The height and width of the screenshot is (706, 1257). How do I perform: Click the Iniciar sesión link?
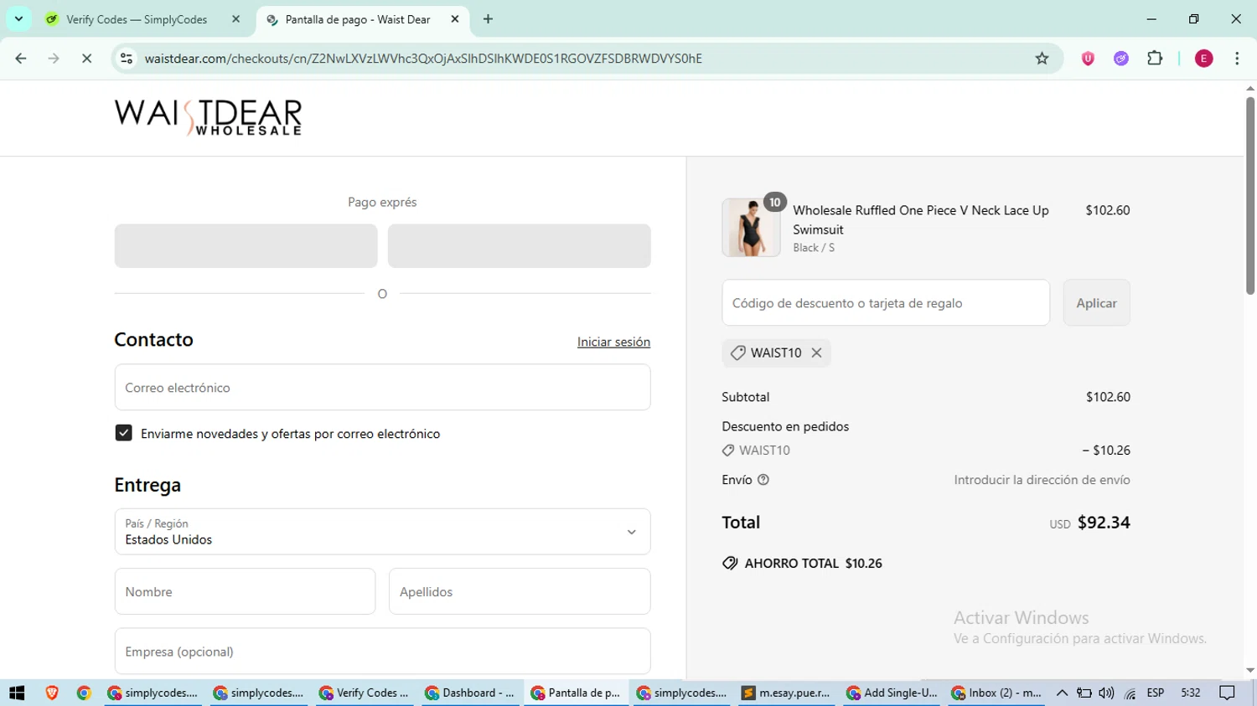(x=613, y=342)
